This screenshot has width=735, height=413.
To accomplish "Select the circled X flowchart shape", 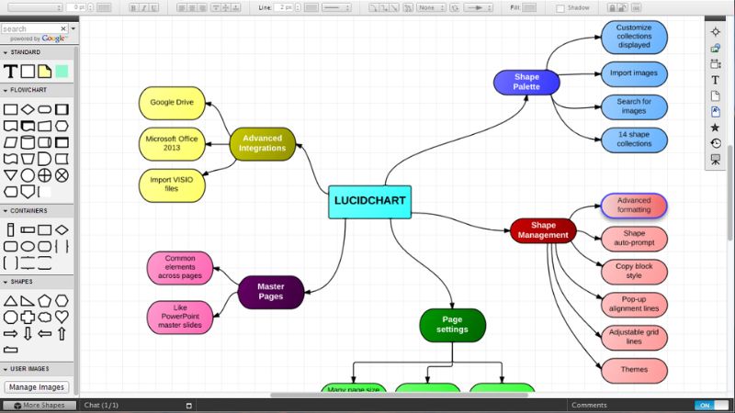I will point(62,174).
